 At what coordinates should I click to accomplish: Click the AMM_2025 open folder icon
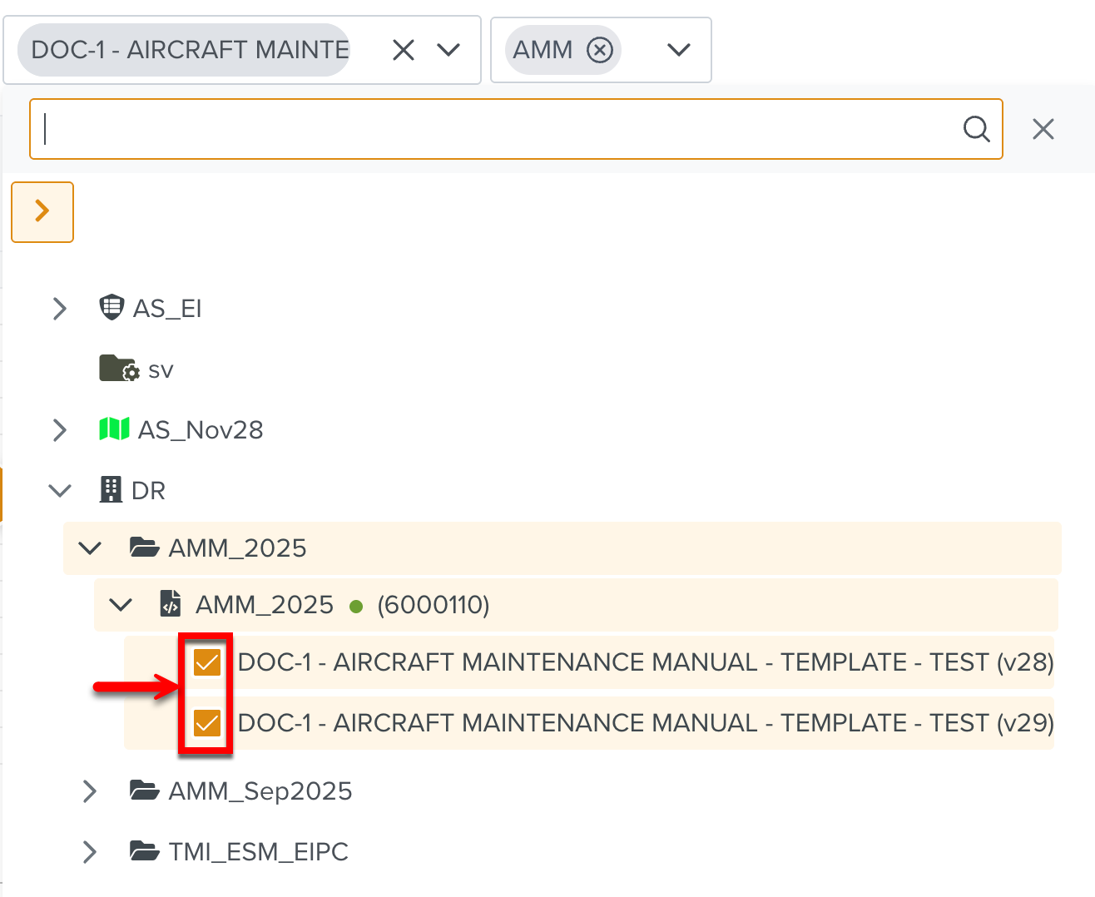coord(145,548)
